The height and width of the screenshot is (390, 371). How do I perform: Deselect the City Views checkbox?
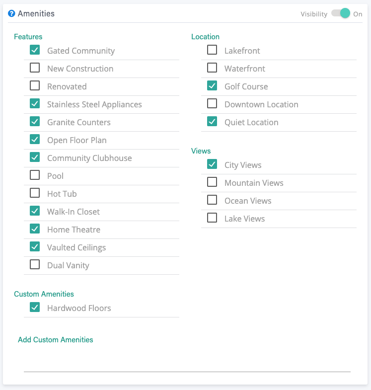pyautogui.click(x=212, y=164)
